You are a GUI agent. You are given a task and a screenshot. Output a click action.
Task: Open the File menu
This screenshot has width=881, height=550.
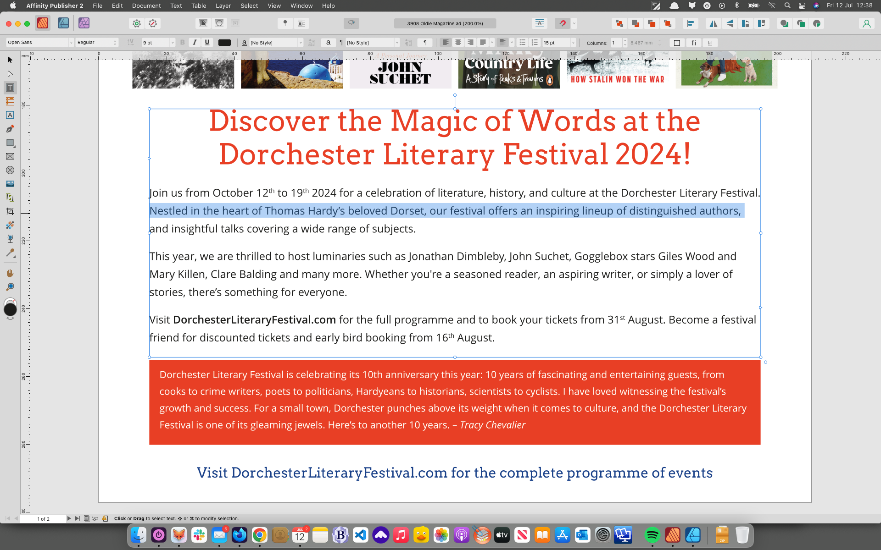click(x=97, y=5)
